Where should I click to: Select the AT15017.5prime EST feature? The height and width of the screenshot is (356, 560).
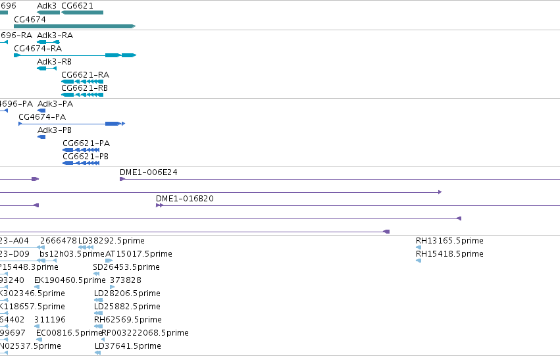point(109,261)
